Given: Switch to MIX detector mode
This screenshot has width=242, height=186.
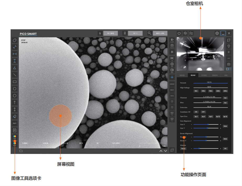Looking at the screenshot, I should click(x=172, y=70).
